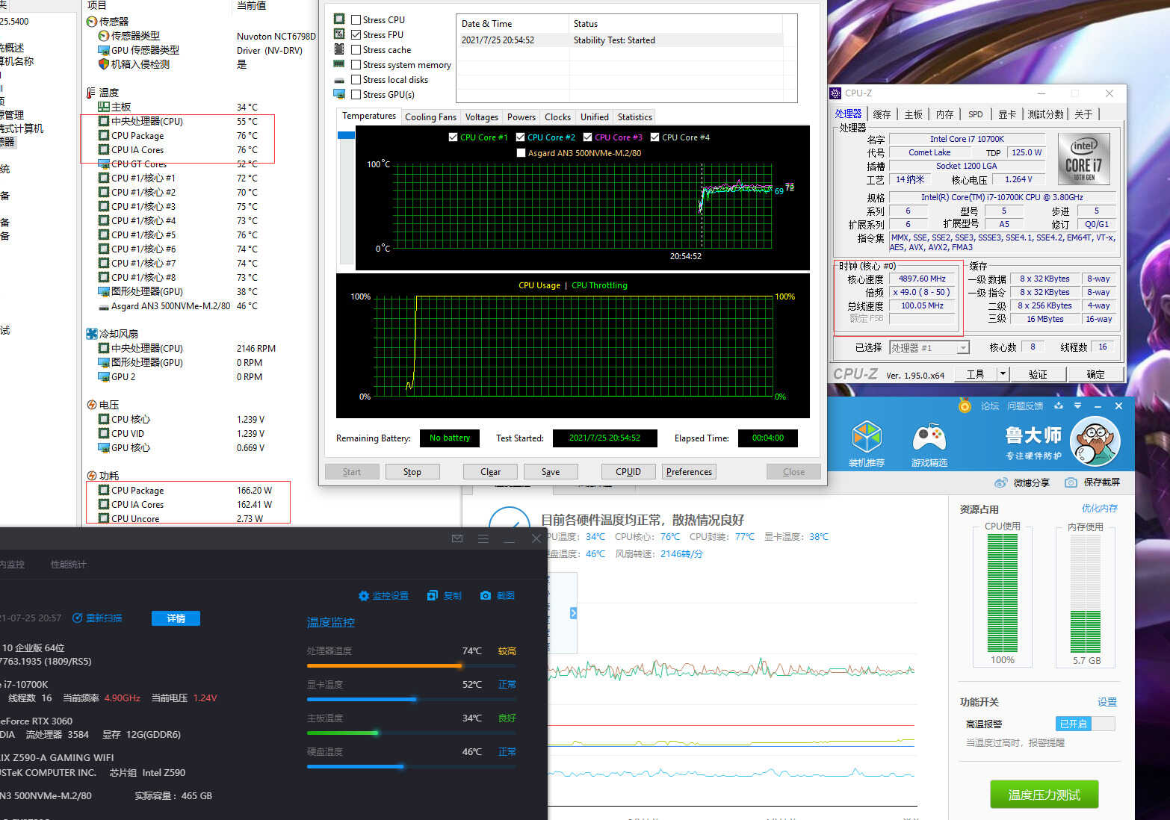The width and height of the screenshot is (1170, 820).
Task: Open the hamburger menu in dark window
Action: click(483, 538)
